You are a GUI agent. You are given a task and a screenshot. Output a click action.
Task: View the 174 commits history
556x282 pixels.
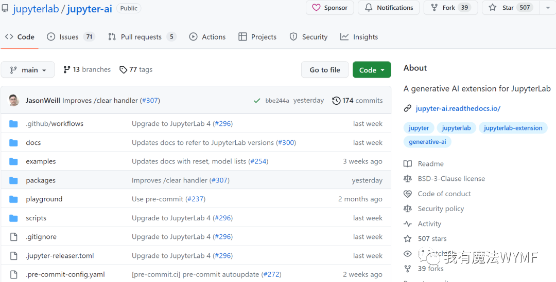click(x=357, y=101)
